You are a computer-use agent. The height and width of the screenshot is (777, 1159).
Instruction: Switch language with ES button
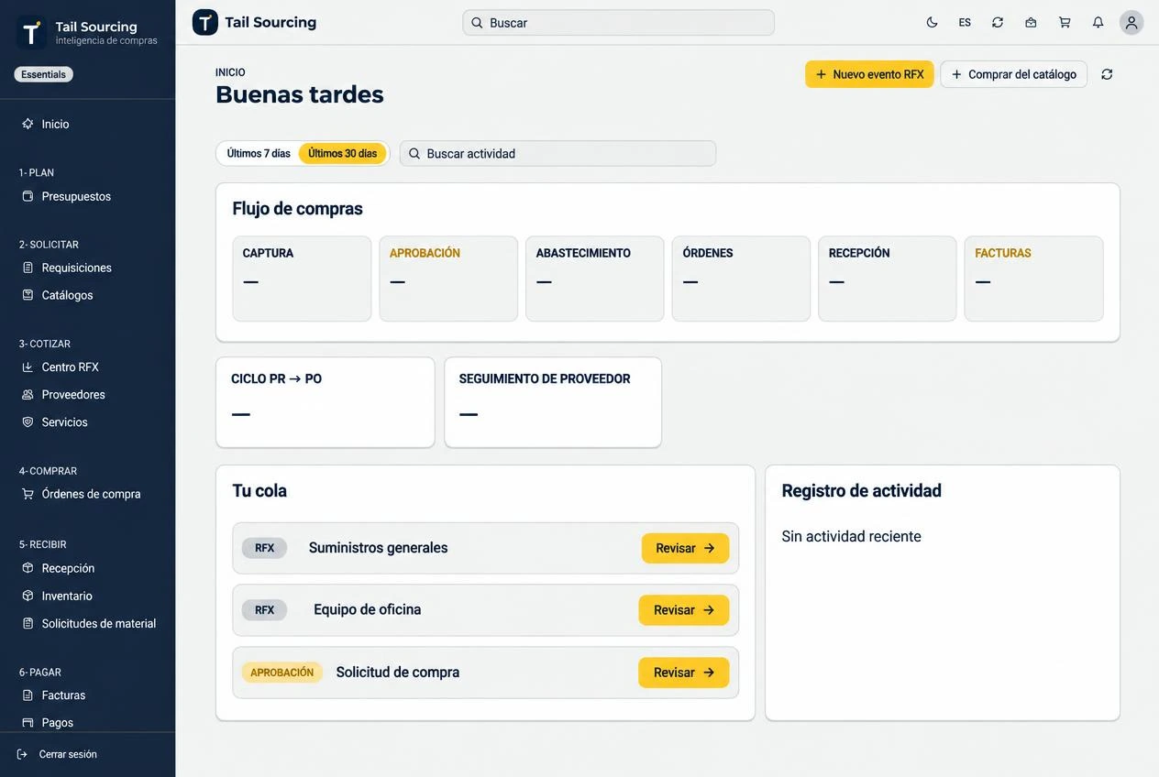[965, 23]
